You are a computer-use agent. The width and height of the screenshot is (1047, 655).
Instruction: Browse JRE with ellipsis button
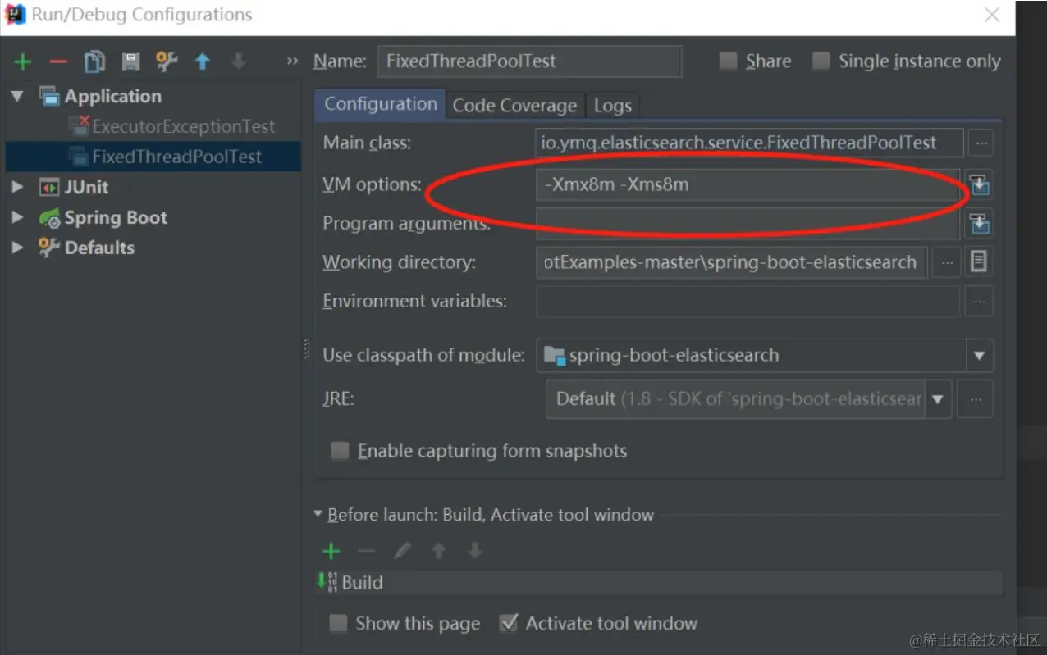(975, 399)
